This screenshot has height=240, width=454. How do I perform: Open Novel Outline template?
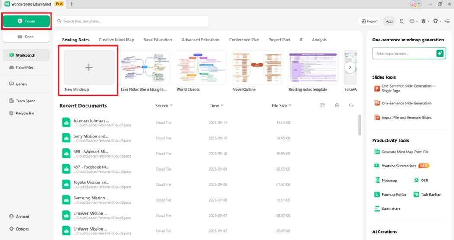(x=257, y=67)
